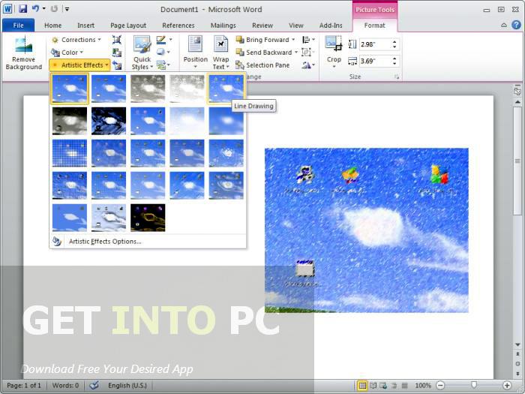Click the Save icon in the title bar
This screenshot has height=394, width=525.
point(22,9)
